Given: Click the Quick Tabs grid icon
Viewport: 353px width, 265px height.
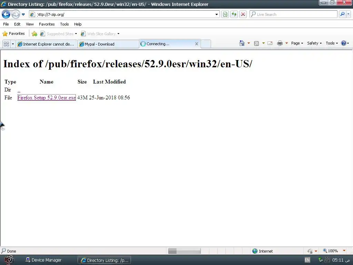Looking at the screenshot, I should pos(6,44).
